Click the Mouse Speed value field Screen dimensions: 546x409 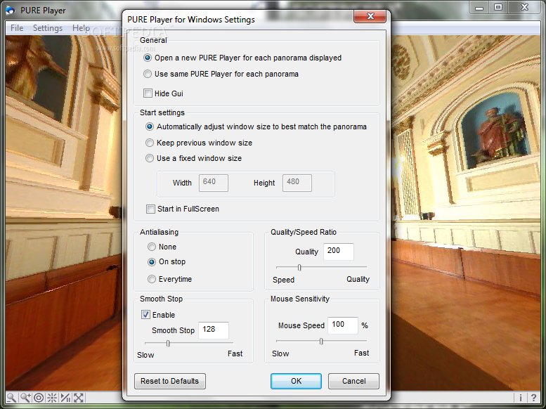(x=343, y=325)
